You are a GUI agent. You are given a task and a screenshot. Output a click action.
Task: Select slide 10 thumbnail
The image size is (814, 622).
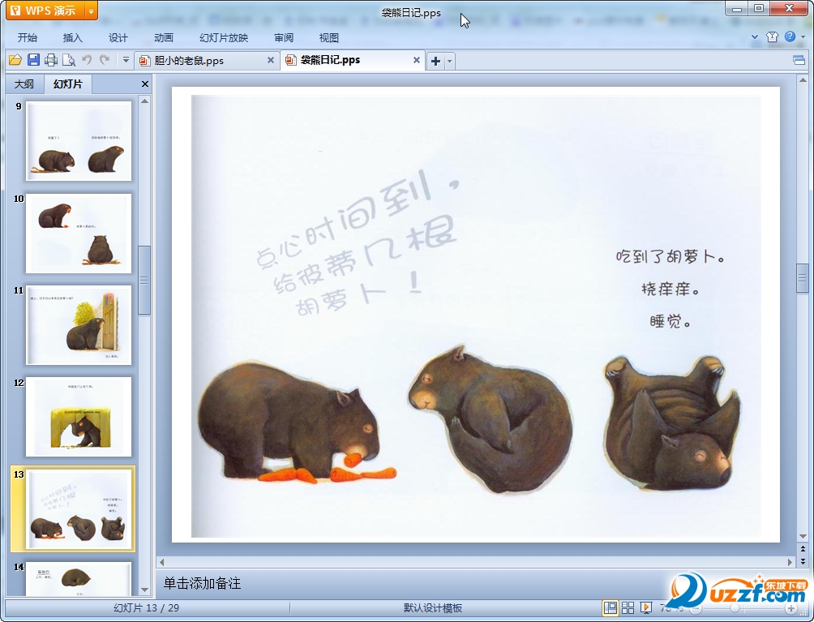[x=79, y=233]
